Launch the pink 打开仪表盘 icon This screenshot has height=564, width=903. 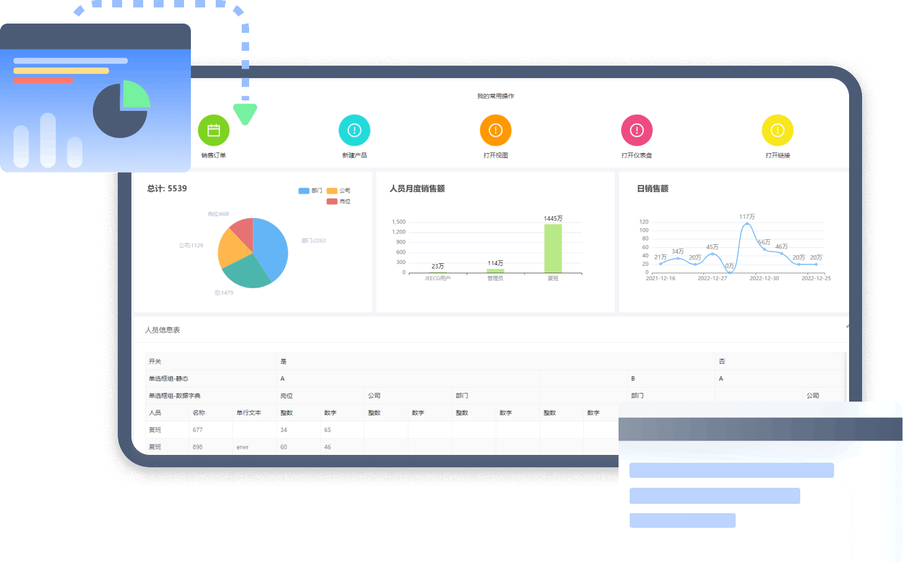[637, 130]
